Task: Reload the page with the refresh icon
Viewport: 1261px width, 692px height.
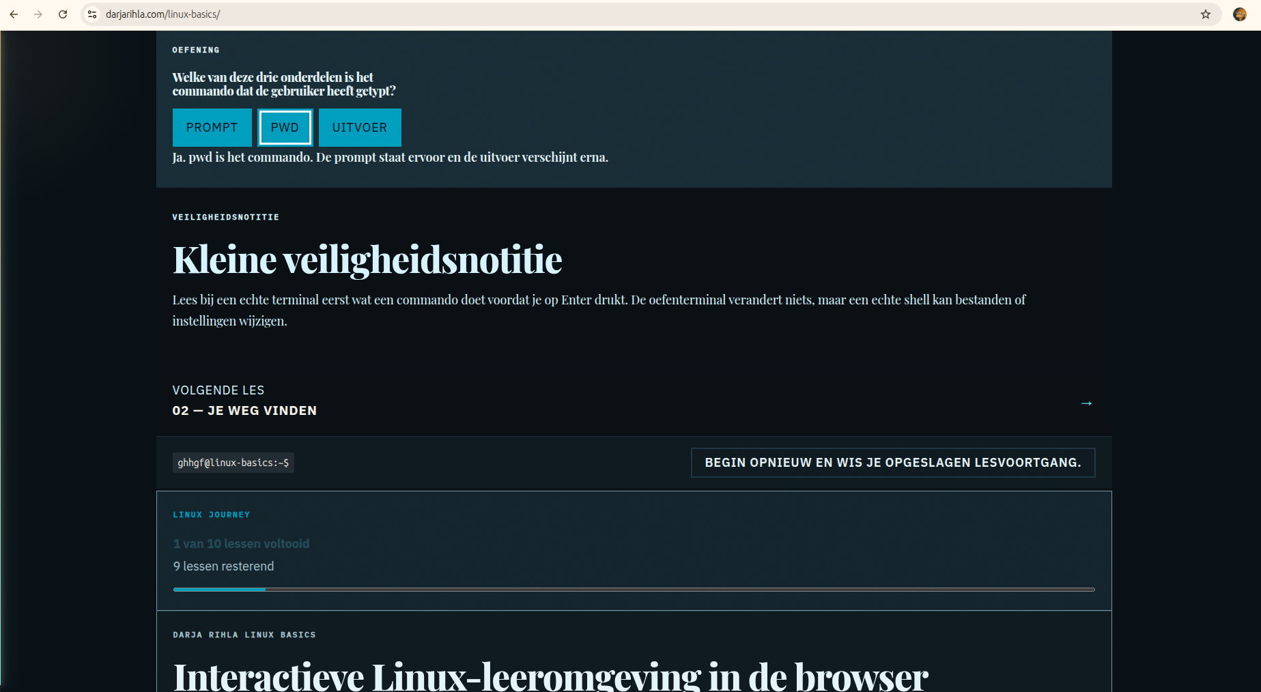Action: click(x=63, y=14)
